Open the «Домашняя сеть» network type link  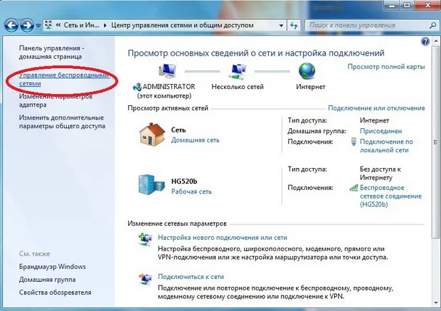tap(195, 140)
